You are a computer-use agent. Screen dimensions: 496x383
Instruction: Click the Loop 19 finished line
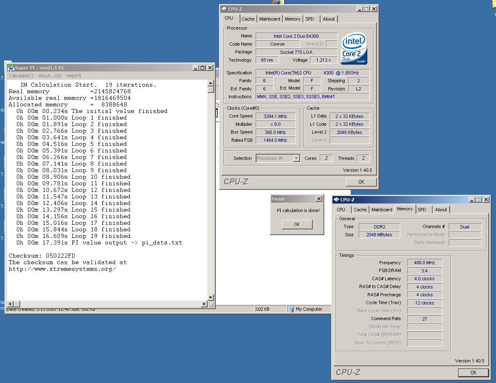[x=74, y=236]
